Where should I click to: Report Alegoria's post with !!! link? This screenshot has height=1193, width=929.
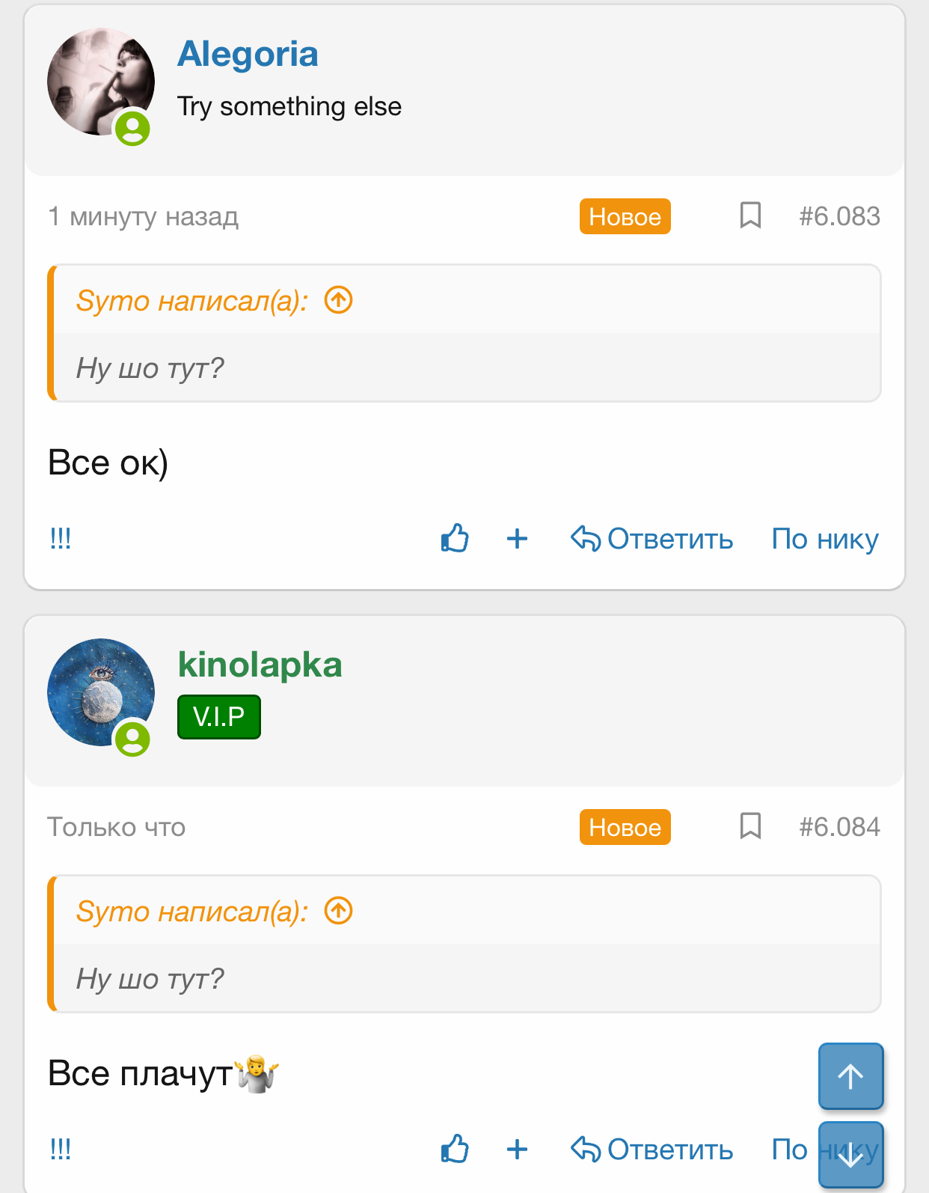tap(61, 539)
